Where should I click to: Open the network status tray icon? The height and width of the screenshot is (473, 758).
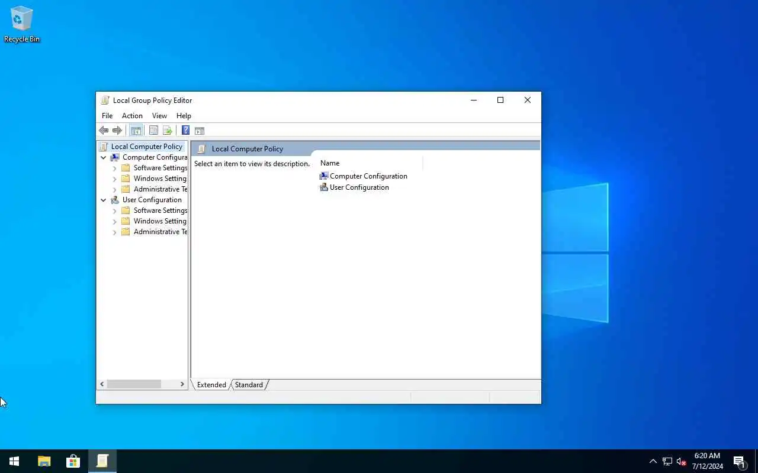667,461
